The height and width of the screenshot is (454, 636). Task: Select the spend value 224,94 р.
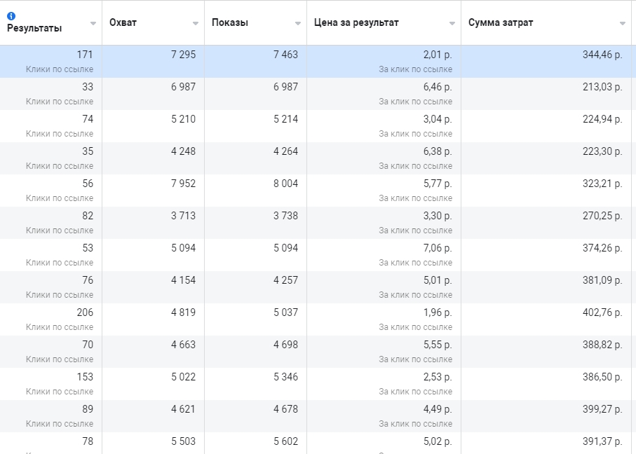(x=602, y=119)
